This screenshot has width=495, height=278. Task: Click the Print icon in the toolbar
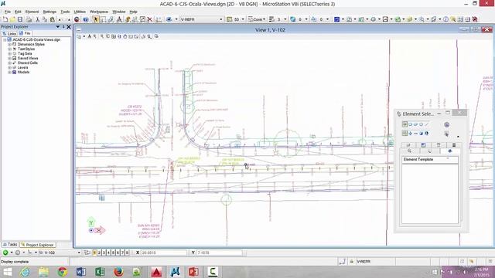coord(29,19)
